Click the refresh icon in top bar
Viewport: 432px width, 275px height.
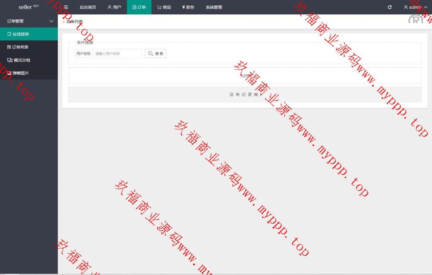(389, 7)
